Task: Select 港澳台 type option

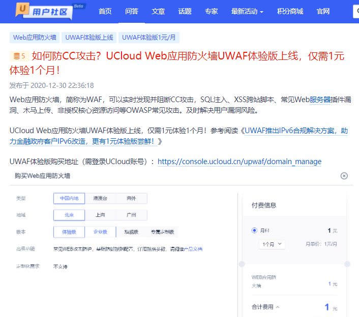Action: point(100,198)
